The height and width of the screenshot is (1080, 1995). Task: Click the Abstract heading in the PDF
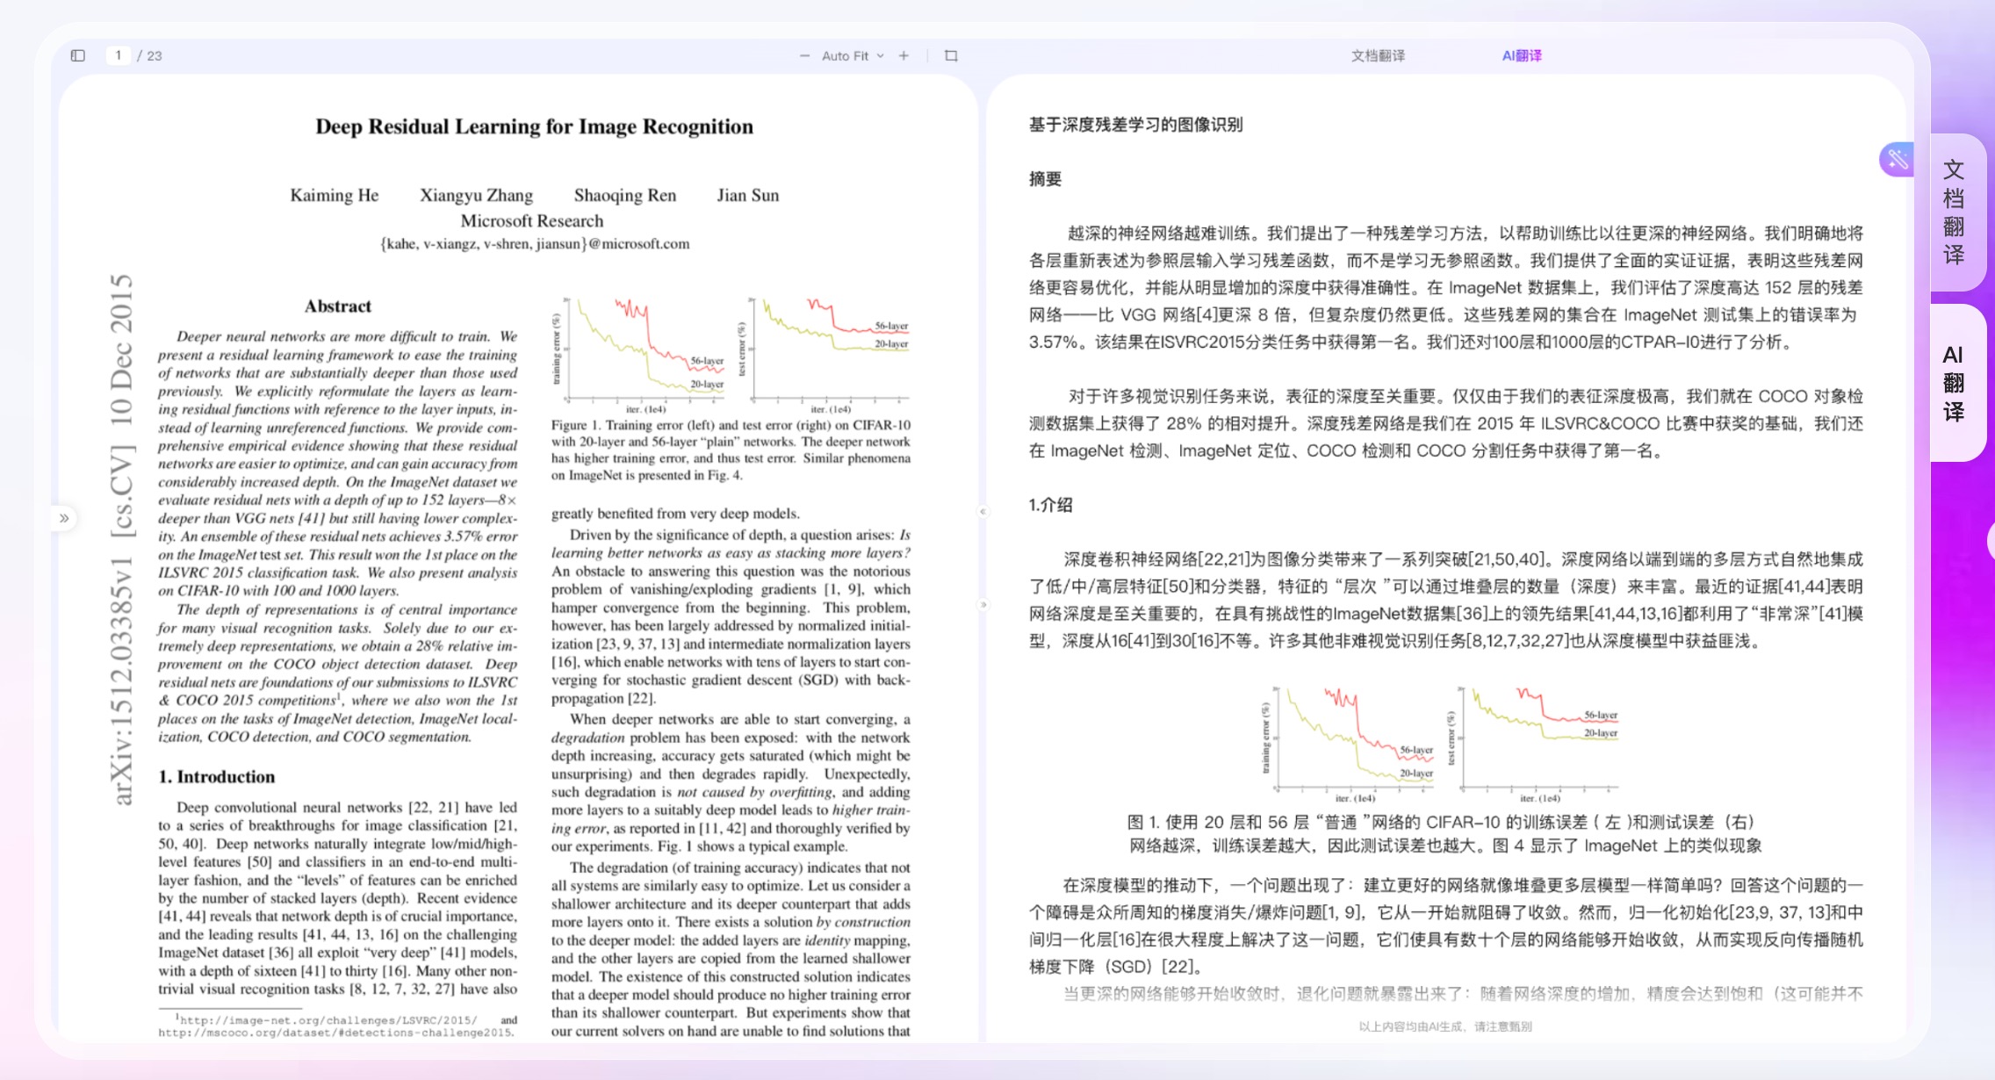coord(338,306)
